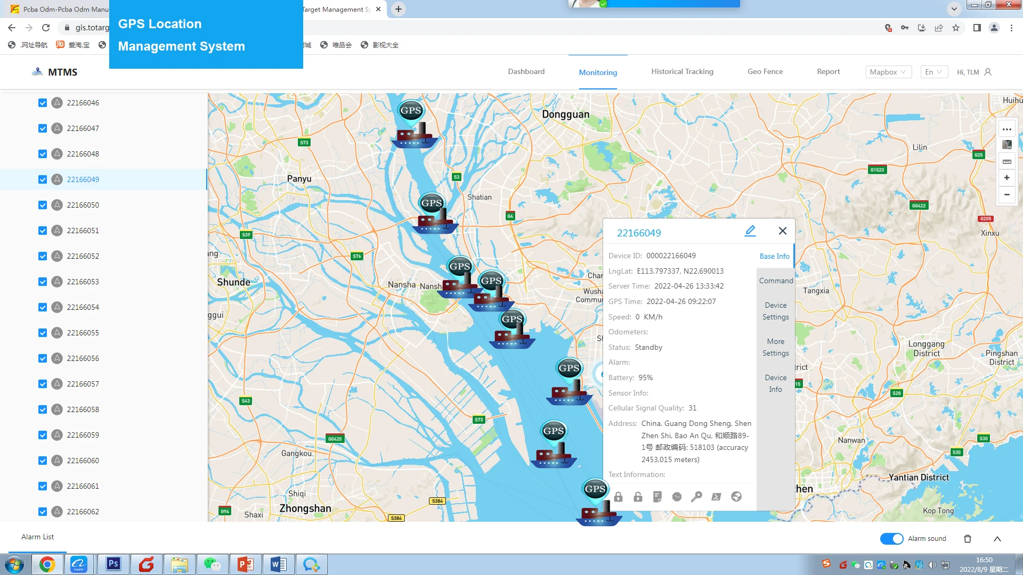Select the unlock device icon
This screenshot has height=575, width=1023.
(638, 497)
